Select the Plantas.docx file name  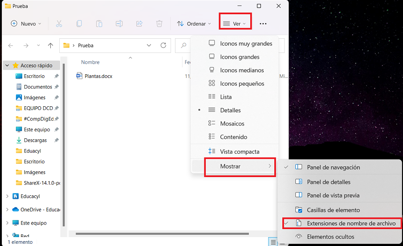tap(98, 76)
